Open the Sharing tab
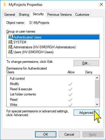Image resolution: width=106 pixels, height=140 pixels. click(24, 15)
